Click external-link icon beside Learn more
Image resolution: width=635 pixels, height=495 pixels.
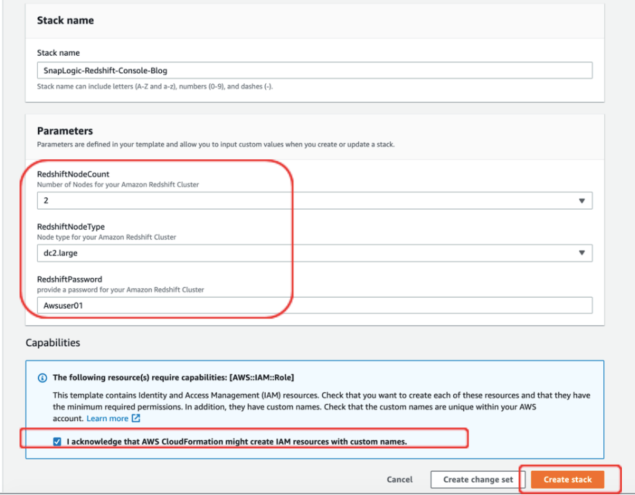[136, 418]
